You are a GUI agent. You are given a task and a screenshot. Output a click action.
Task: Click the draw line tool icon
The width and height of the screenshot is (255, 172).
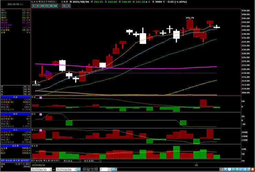(248, 169)
